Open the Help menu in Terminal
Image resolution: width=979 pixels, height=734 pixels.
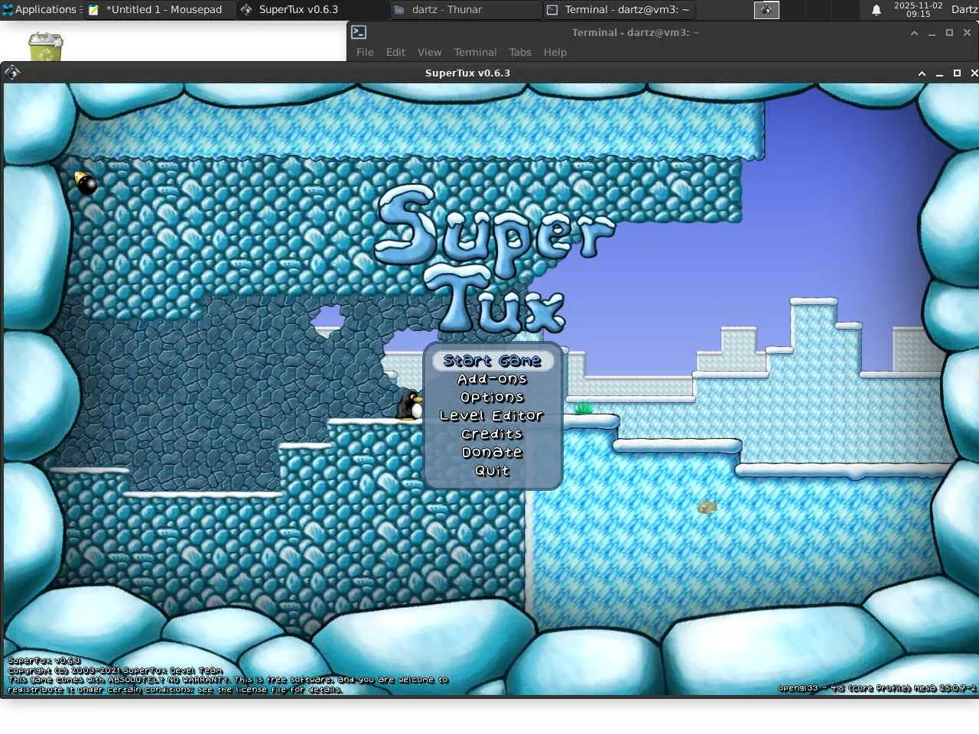[x=555, y=52]
